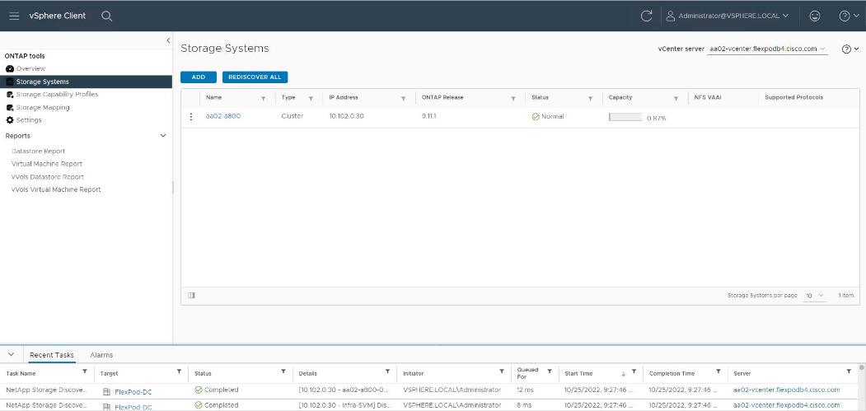Click the Normal status cell
The image size is (866, 411).
tap(548, 117)
